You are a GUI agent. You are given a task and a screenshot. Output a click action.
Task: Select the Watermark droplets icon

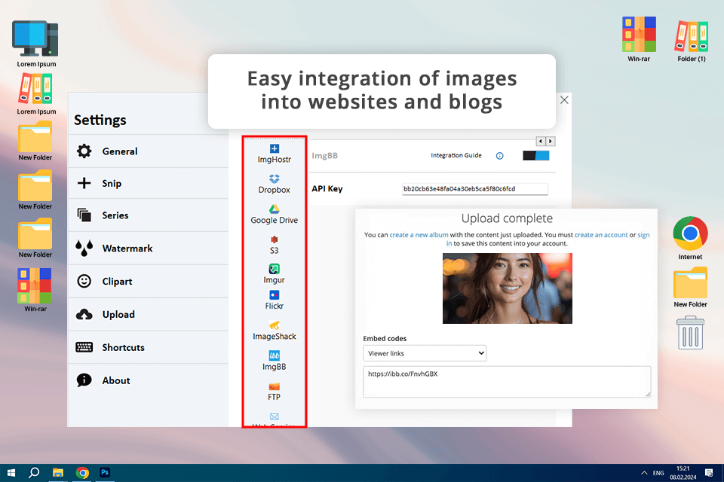(84, 248)
